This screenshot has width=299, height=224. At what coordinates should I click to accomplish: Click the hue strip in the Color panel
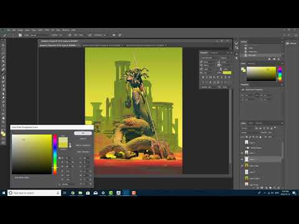click(x=280, y=73)
